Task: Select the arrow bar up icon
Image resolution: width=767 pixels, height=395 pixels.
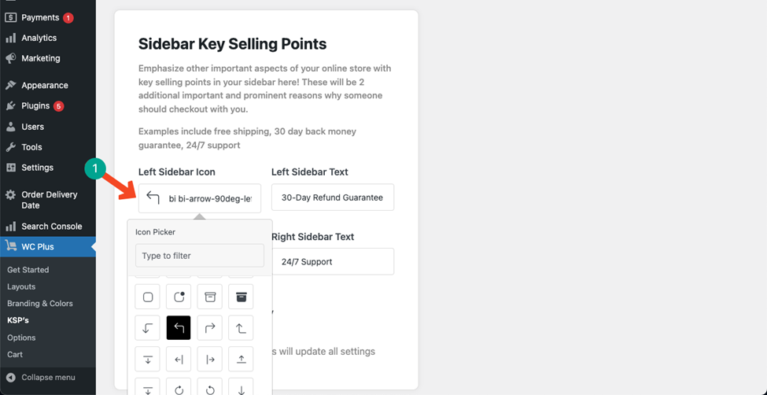Action: click(242, 360)
